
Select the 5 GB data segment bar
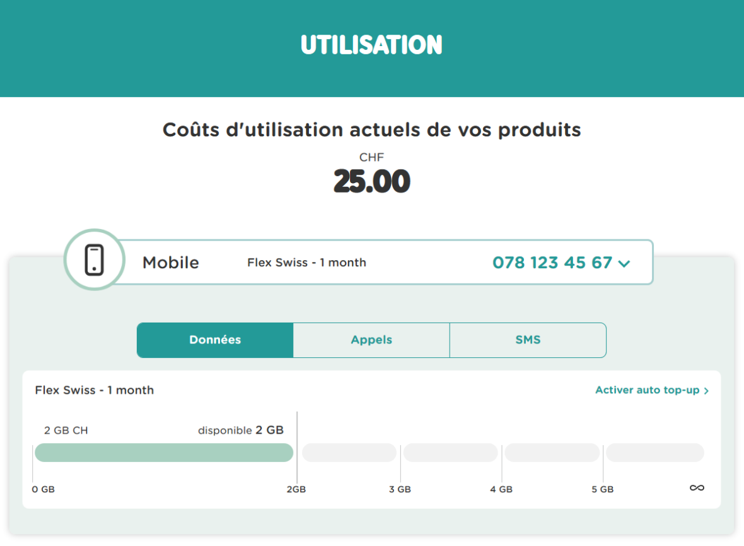click(x=552, y=453)
